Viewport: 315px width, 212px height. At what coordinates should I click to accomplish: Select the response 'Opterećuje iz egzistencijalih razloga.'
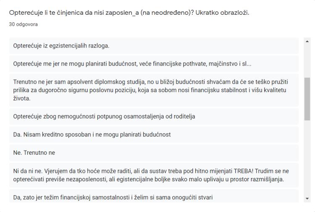click(x=154, y=46)
